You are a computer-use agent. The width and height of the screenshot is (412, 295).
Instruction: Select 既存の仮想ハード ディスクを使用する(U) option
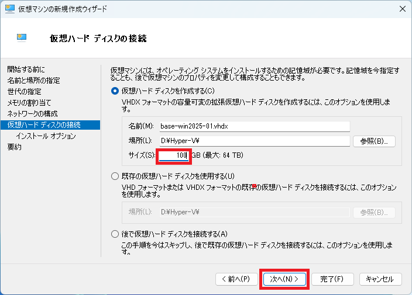115,176
